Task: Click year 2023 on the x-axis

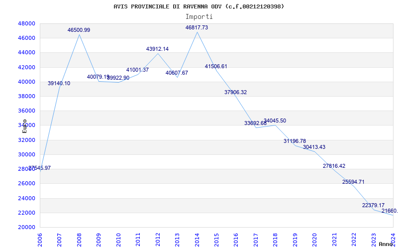Action: pyautogui.click(x=374, y=240)
